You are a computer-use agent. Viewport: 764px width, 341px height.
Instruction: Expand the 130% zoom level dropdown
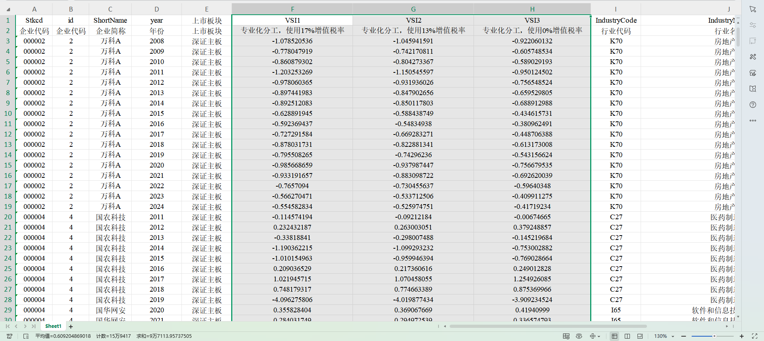coord(673,336)
